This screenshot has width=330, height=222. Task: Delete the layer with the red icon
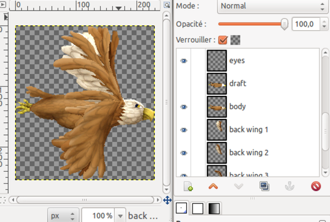tap(316, 187)
